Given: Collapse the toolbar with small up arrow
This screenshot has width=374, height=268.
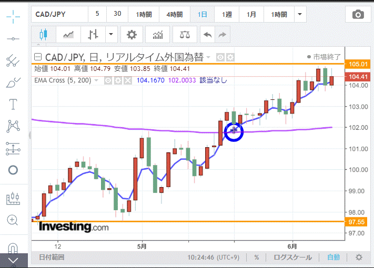Looking at the screenshot, I should [38, 44].
